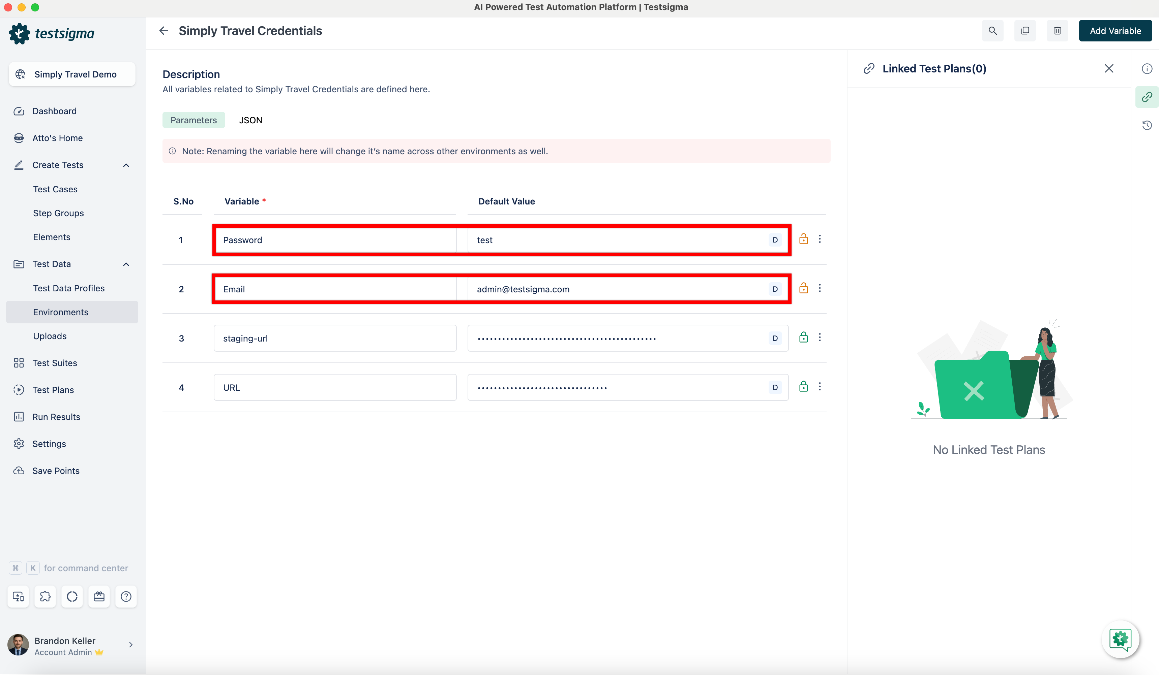Select the Parameters tab
Viewport: 1159px width, 675px height.
click(x=193, y=120)
